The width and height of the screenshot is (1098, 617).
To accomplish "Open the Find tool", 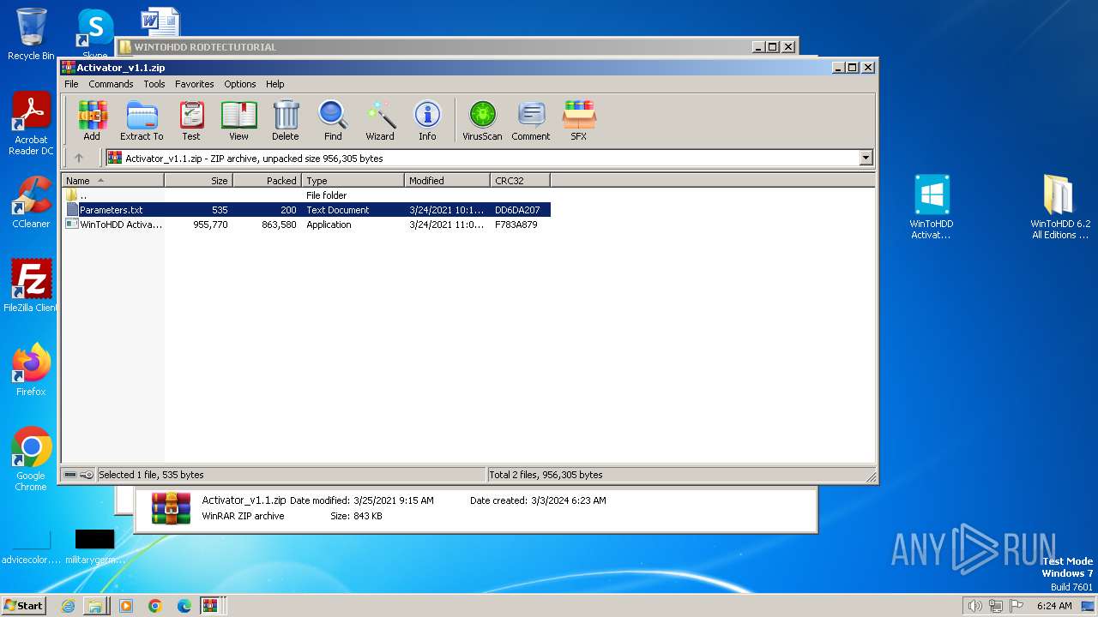I will click(333, 120).
